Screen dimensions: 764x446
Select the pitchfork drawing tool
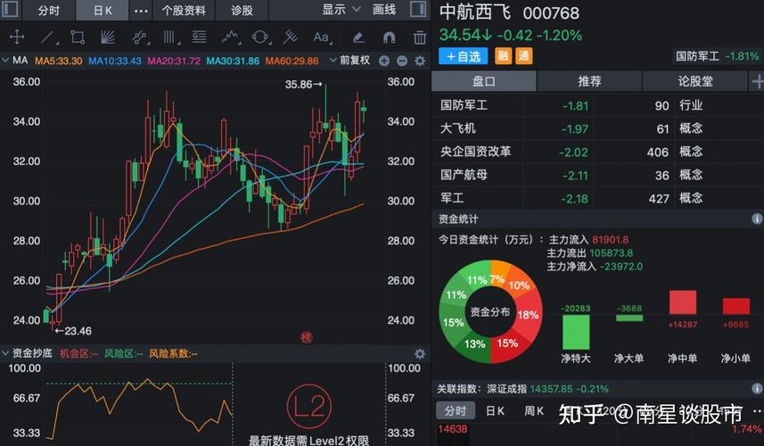pos(291,37)
